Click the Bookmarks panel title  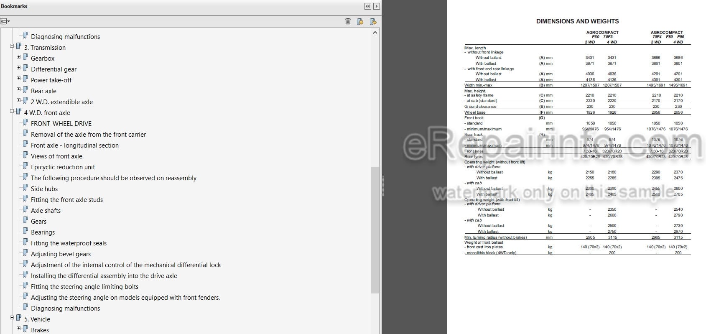(14, 6)
